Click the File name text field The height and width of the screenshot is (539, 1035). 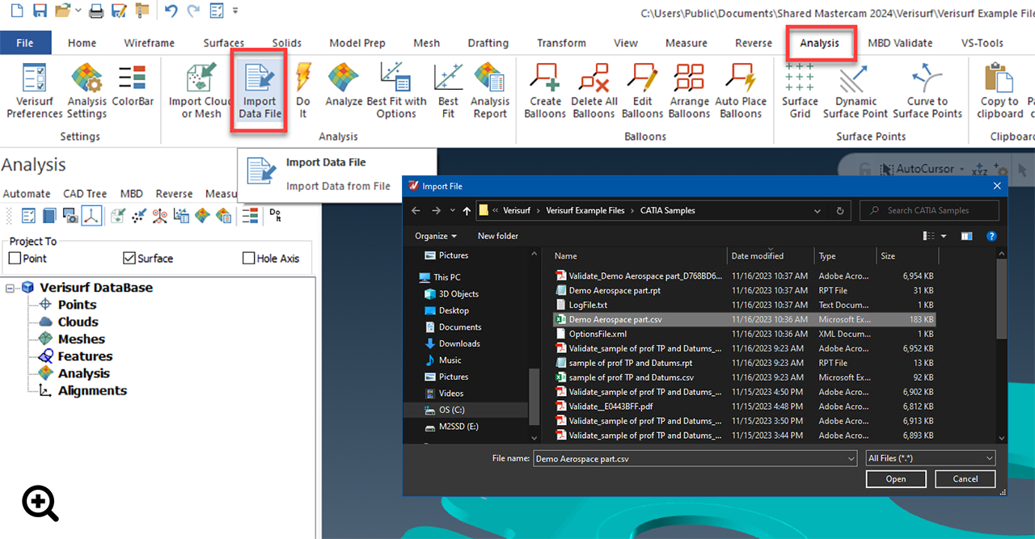[x=689, y=459]
